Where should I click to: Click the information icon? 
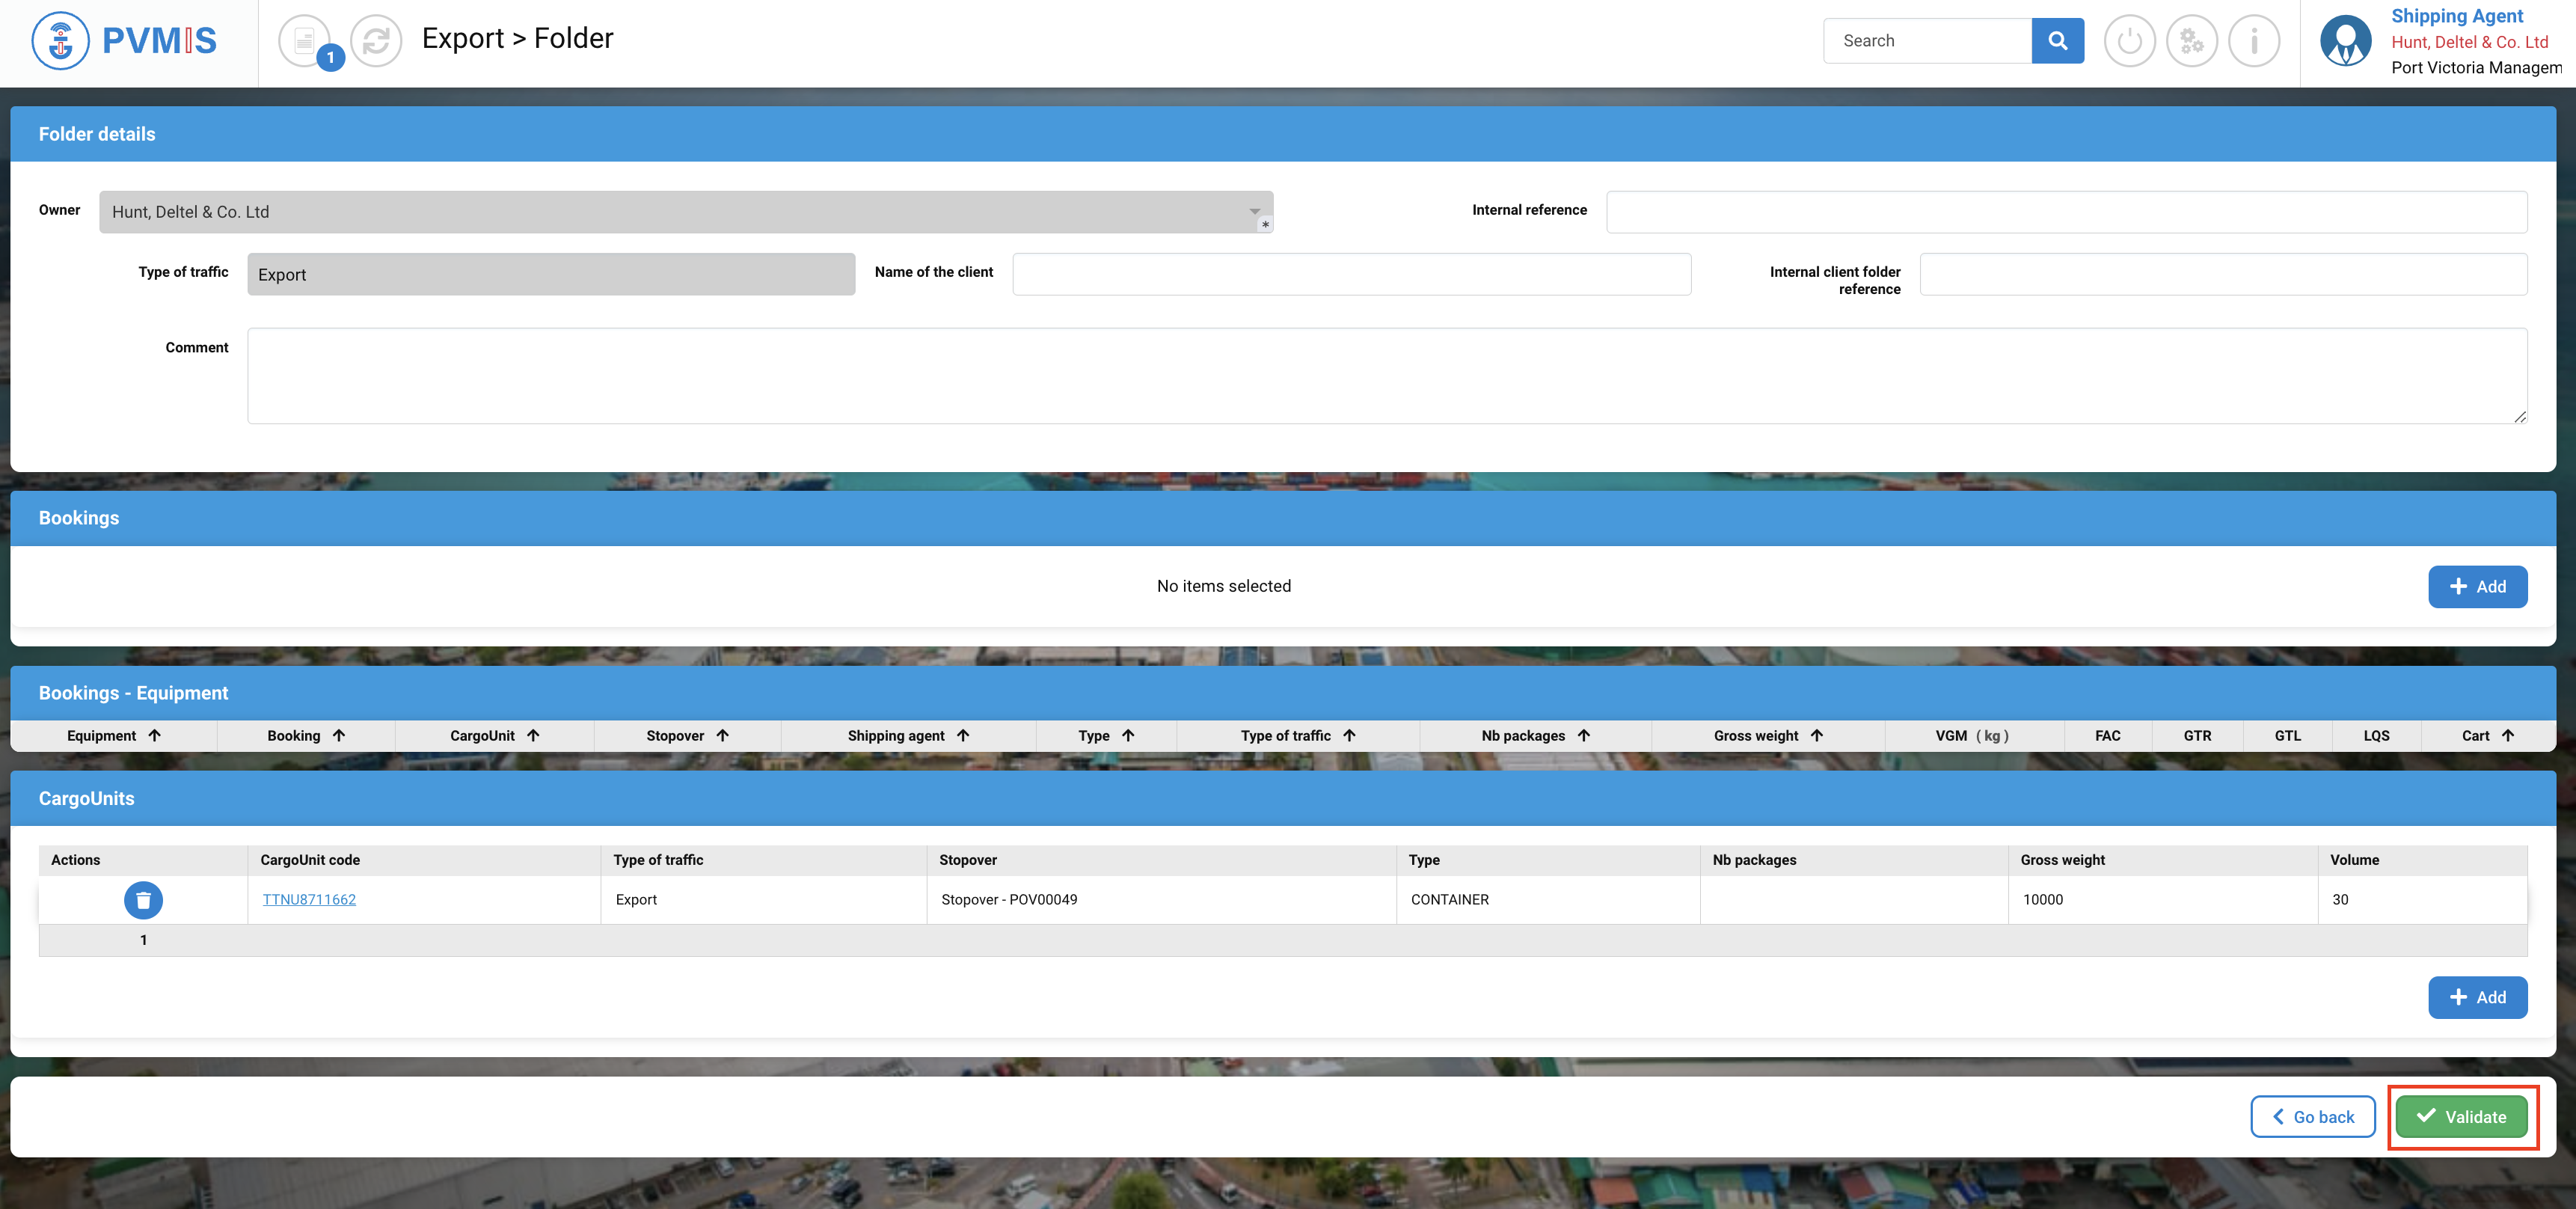coord(2254,41)
